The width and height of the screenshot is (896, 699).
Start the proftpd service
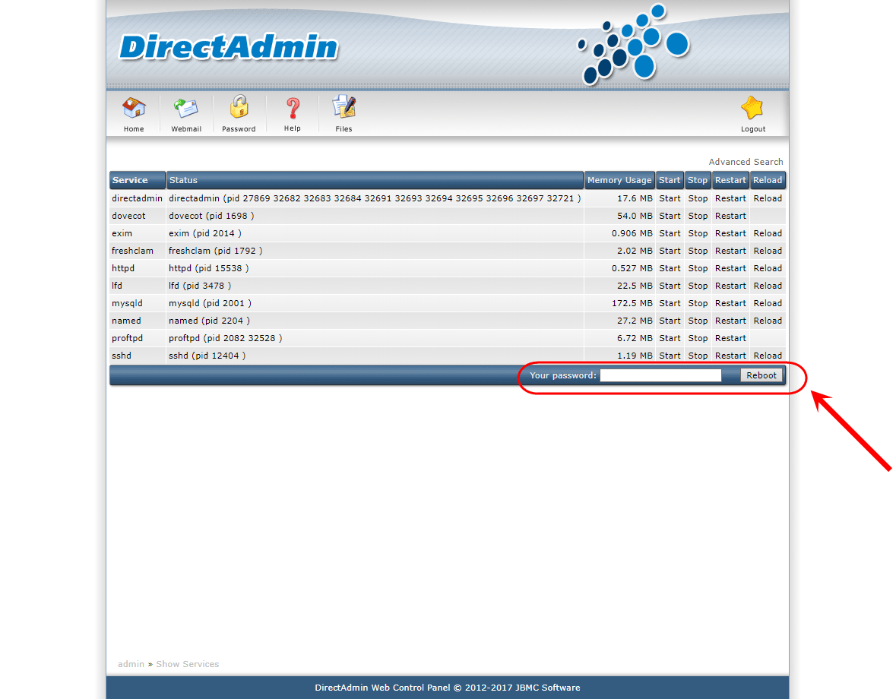pos(670,338)
